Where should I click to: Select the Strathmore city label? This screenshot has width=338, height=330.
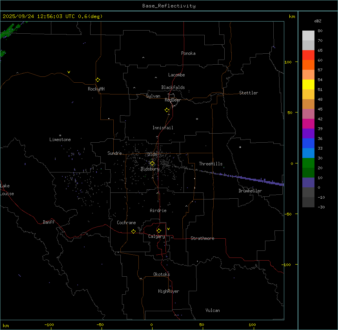[202, 238]
